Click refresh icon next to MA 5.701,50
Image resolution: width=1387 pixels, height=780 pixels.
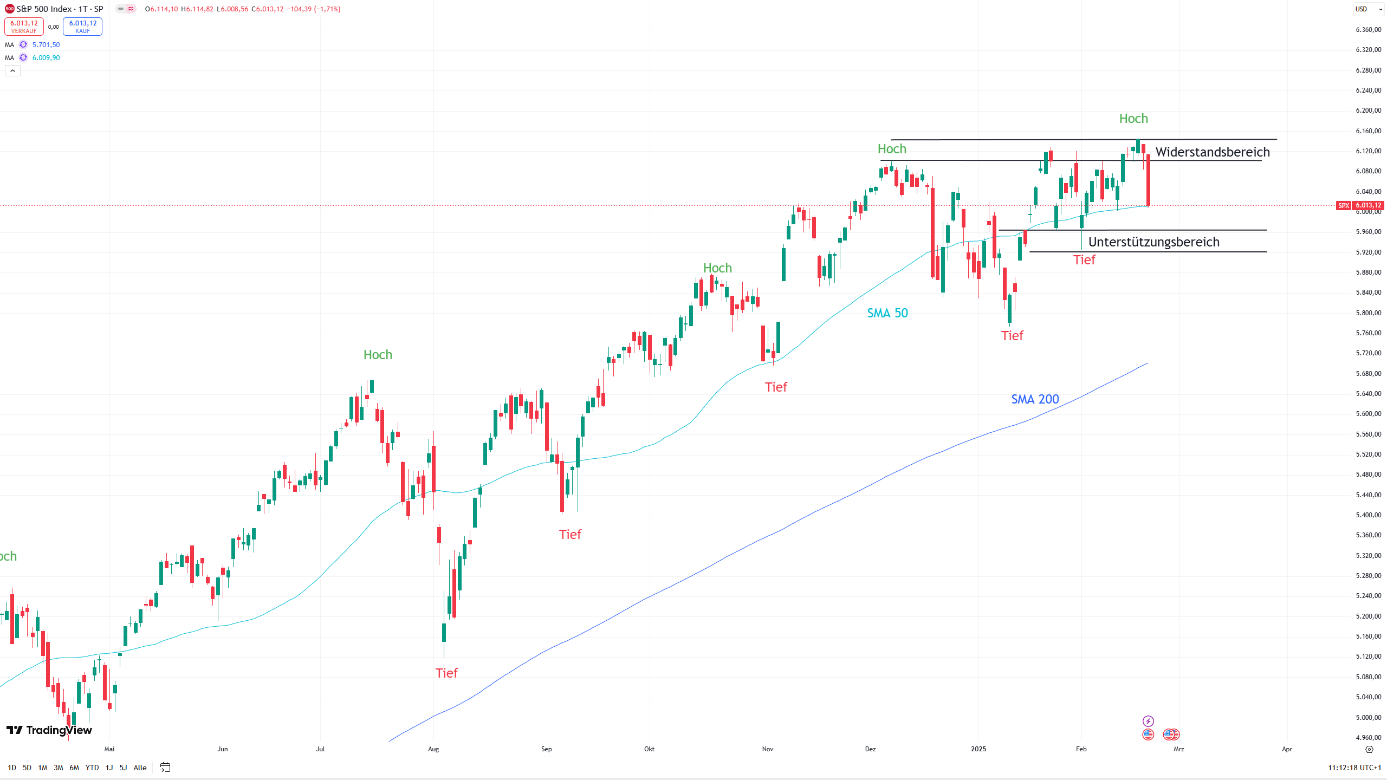tap(23, 45)
